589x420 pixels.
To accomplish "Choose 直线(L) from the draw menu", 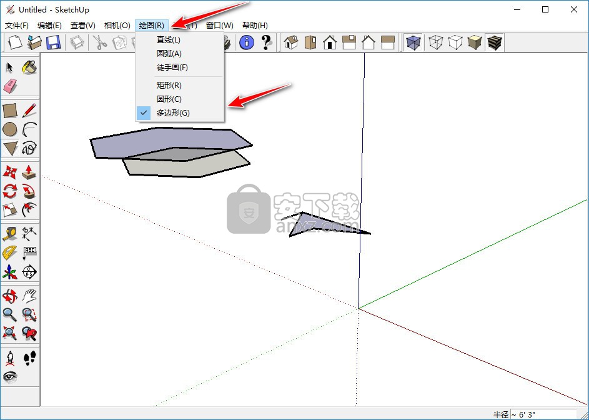I will (180, 40).
